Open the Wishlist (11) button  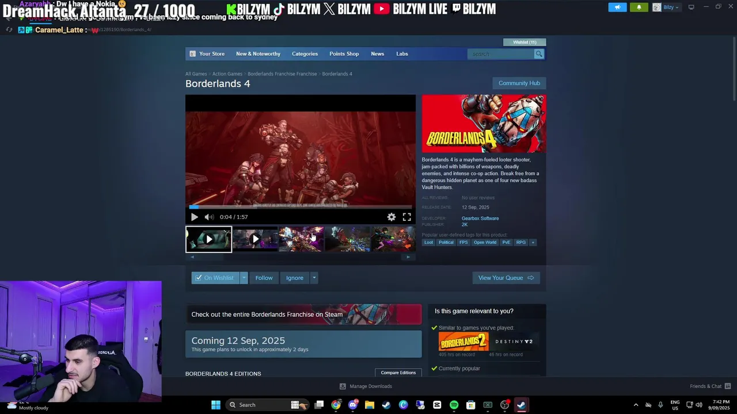tap(525, 42)
